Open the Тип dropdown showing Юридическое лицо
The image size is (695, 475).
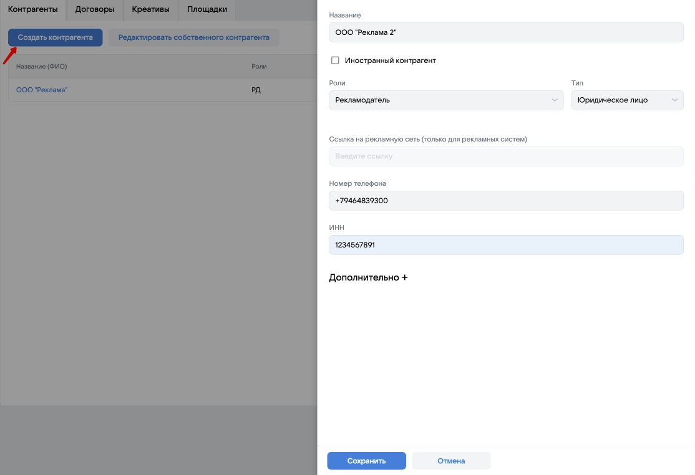click(627, 100)
